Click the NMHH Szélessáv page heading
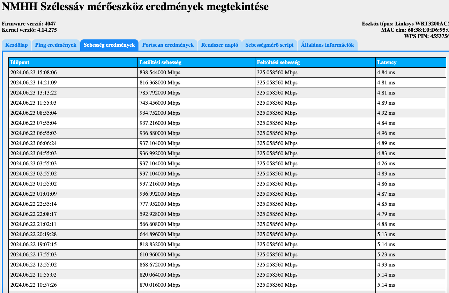The image size is (449, 293). click(x=135, y=6)
